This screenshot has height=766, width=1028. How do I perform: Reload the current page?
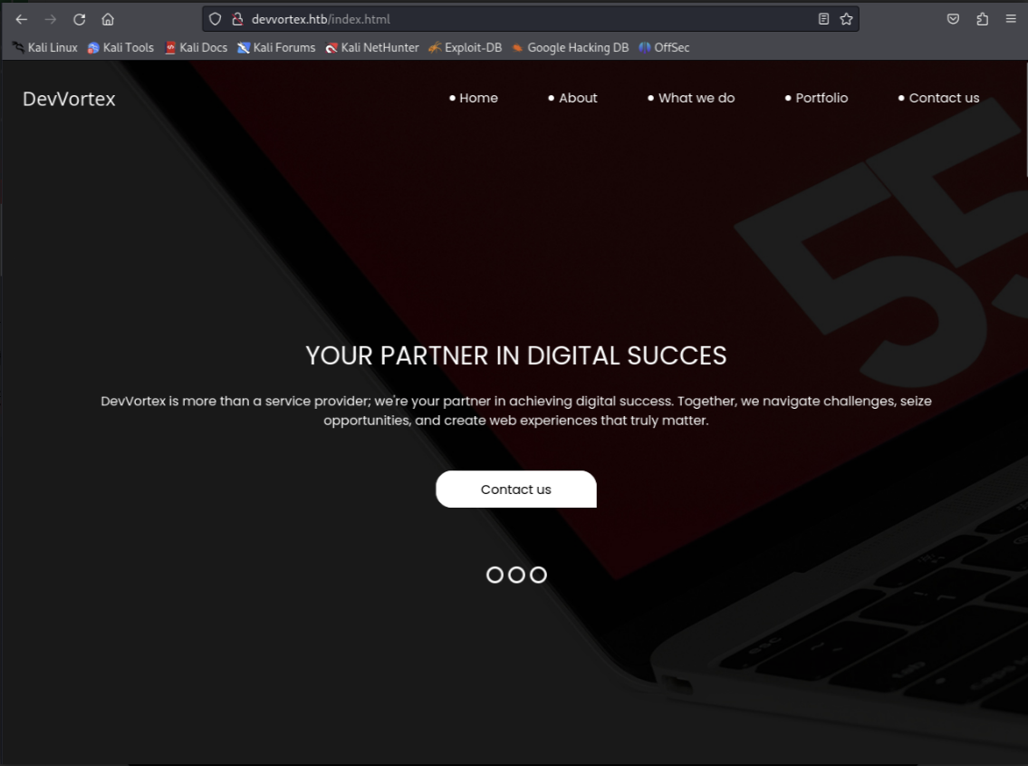tap(79, 19)
